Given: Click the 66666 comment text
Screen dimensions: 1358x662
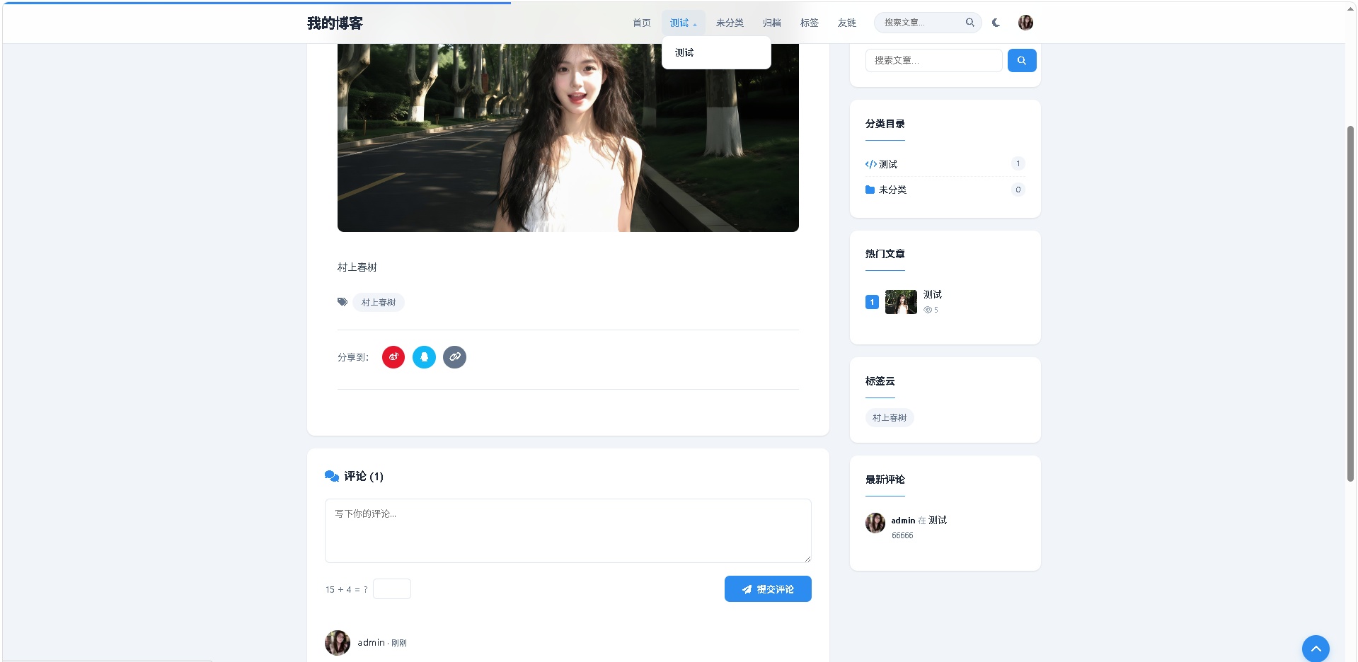Looking at the screenshot, I should [x=902, y=535].
